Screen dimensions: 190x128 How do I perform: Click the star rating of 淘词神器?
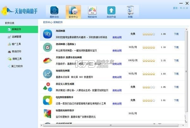[x=149, y=34]
